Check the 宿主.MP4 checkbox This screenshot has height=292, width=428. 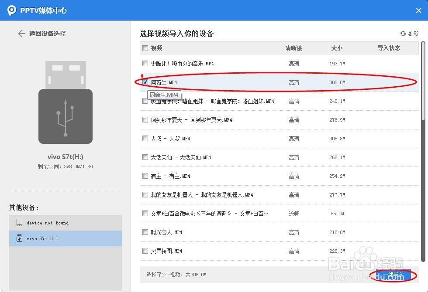tap(145, 176)
